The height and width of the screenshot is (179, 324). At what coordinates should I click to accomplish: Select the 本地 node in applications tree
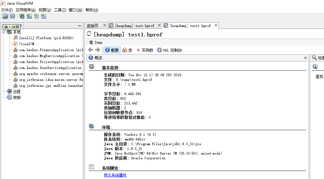click(x=17, y=32)
